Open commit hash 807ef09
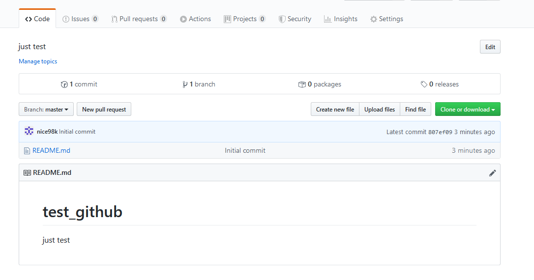 [440, 132]
